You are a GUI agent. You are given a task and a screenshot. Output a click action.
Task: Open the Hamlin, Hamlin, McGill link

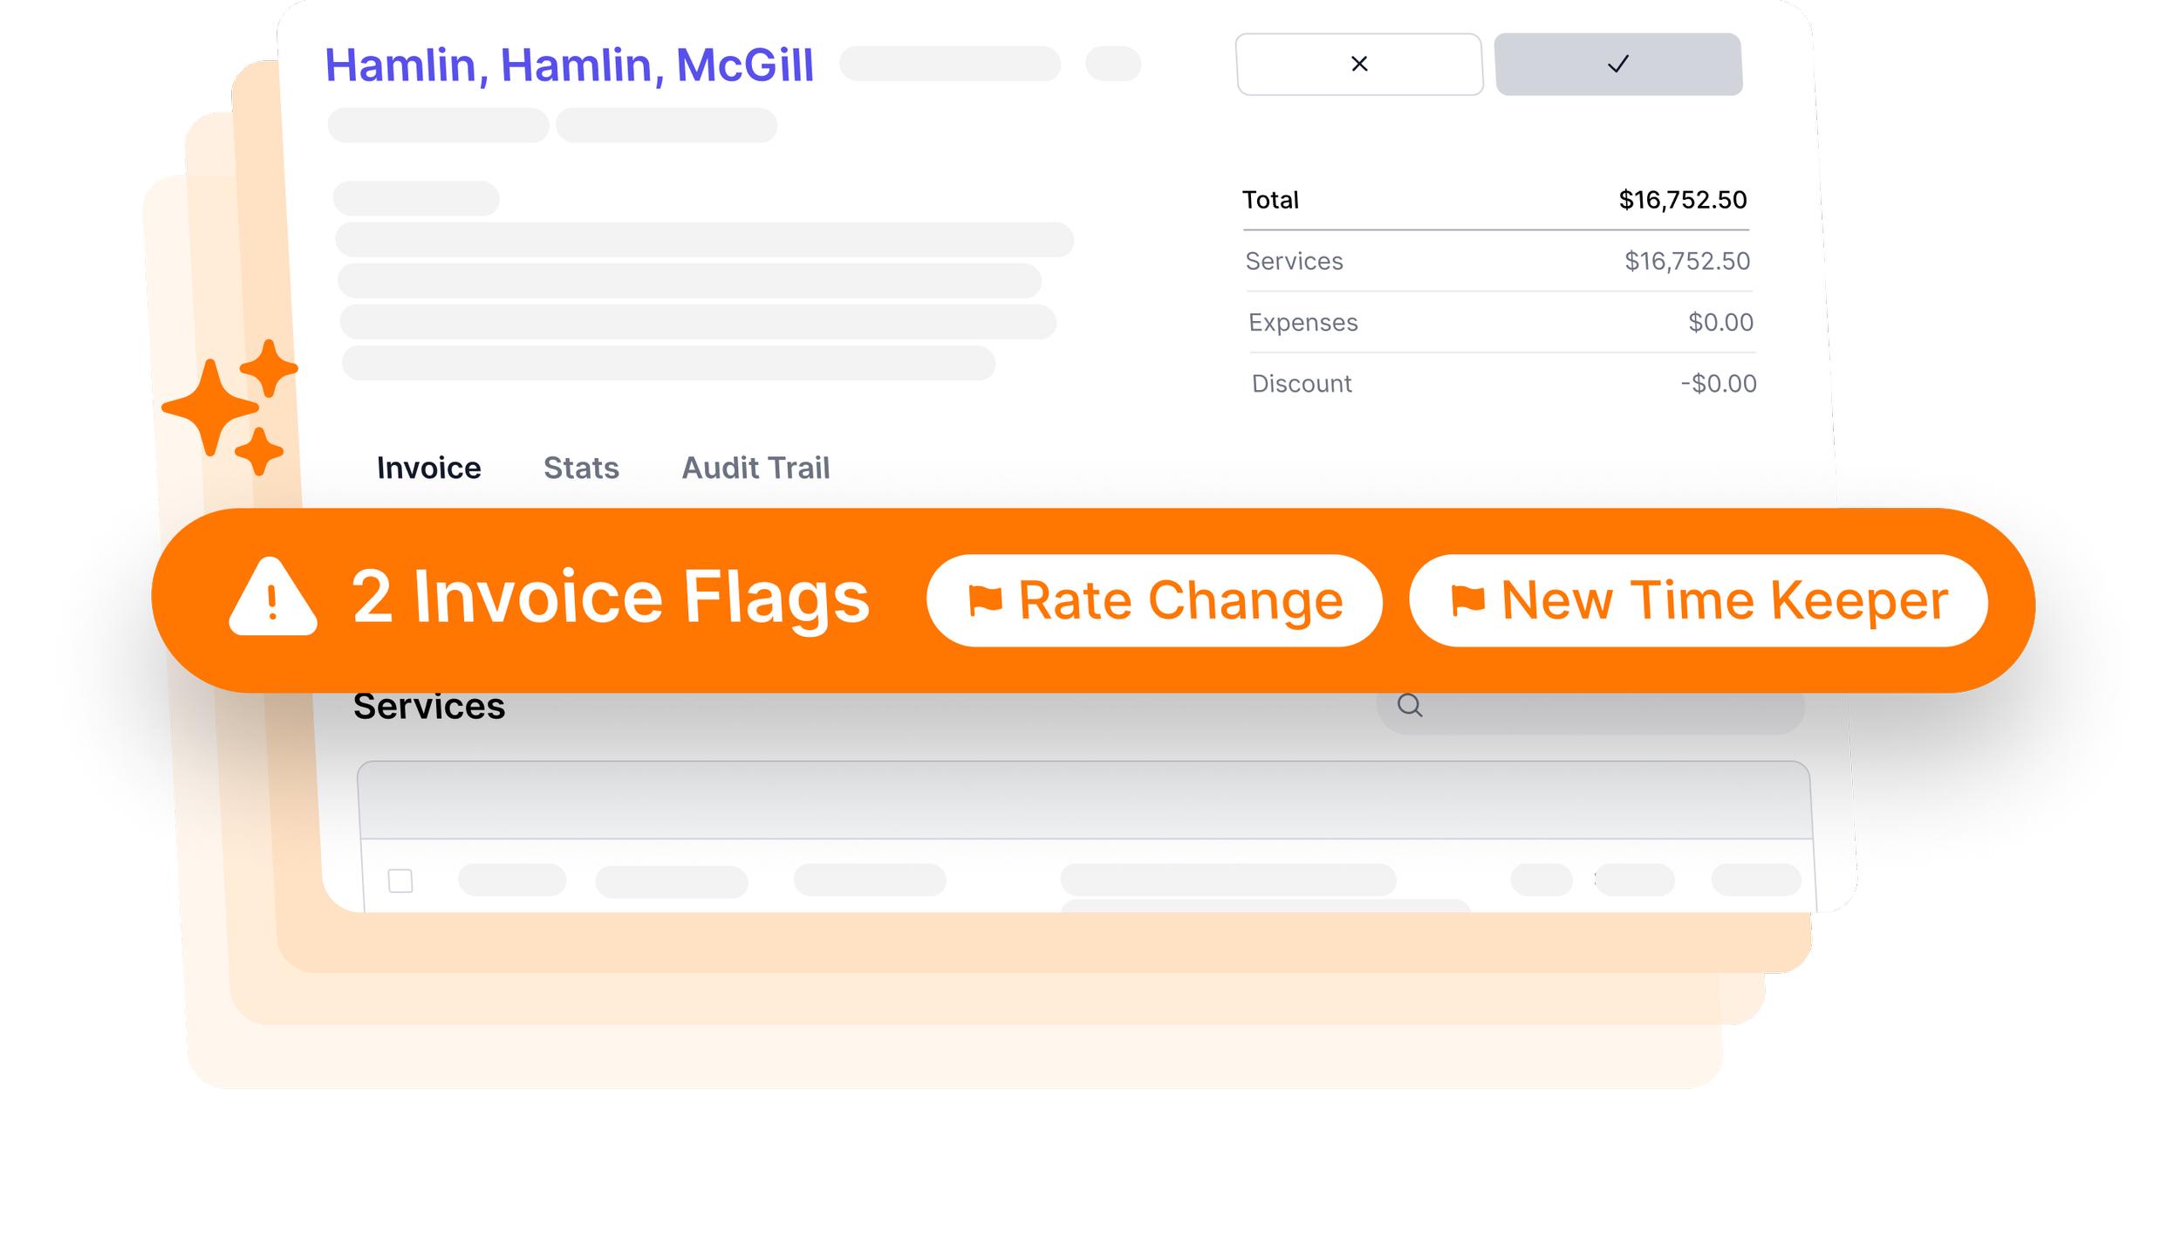[x=569, y=65]
